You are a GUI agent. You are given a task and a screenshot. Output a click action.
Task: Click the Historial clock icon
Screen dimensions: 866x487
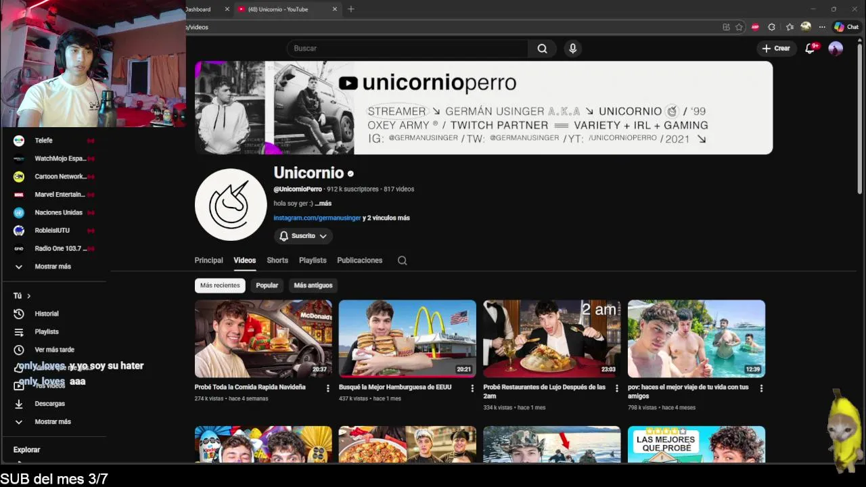click(19, 314)
